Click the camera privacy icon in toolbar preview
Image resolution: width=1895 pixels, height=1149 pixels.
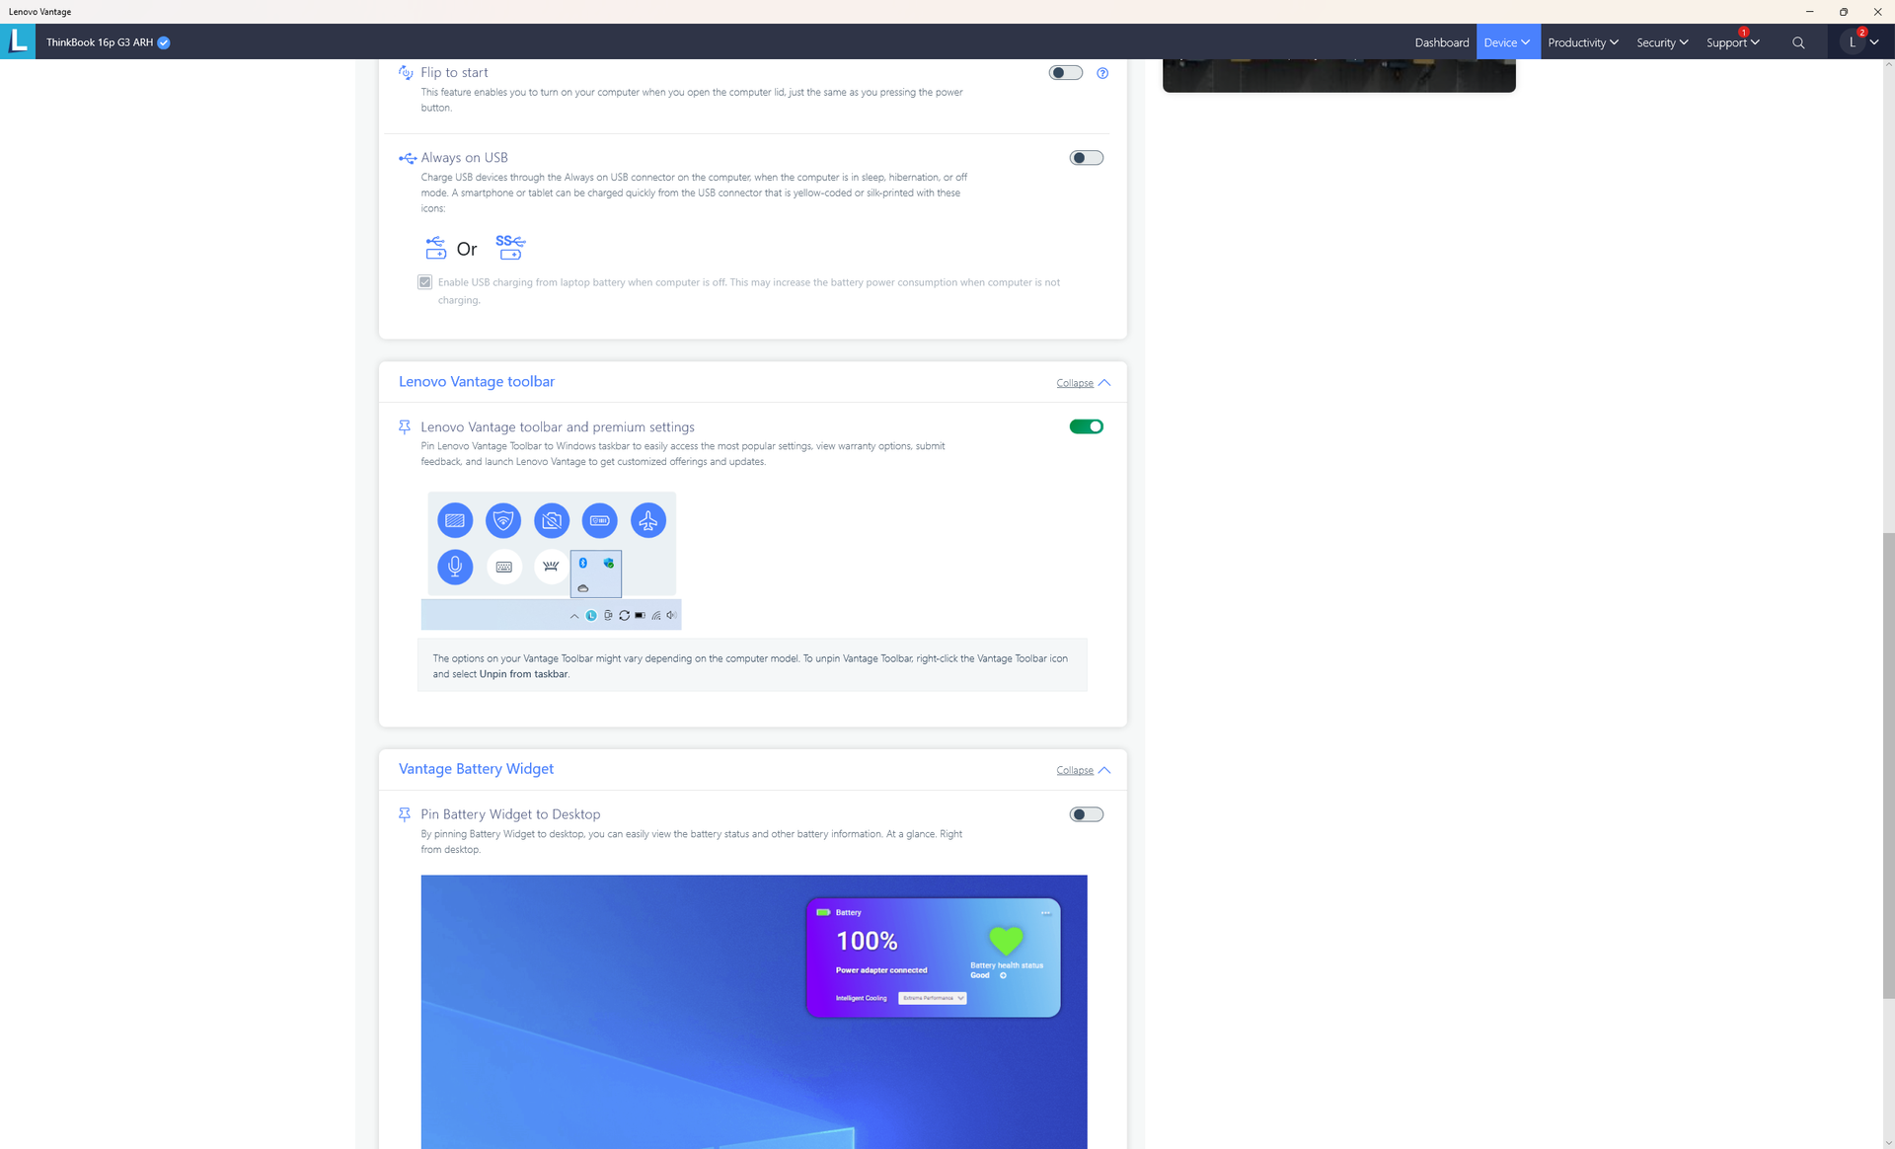click(x=551, y=520)
